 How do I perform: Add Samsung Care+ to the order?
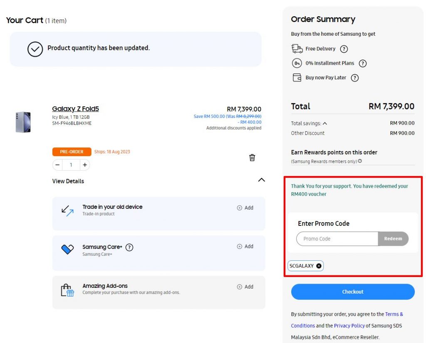pyautogui.click(x=245, y=247)
